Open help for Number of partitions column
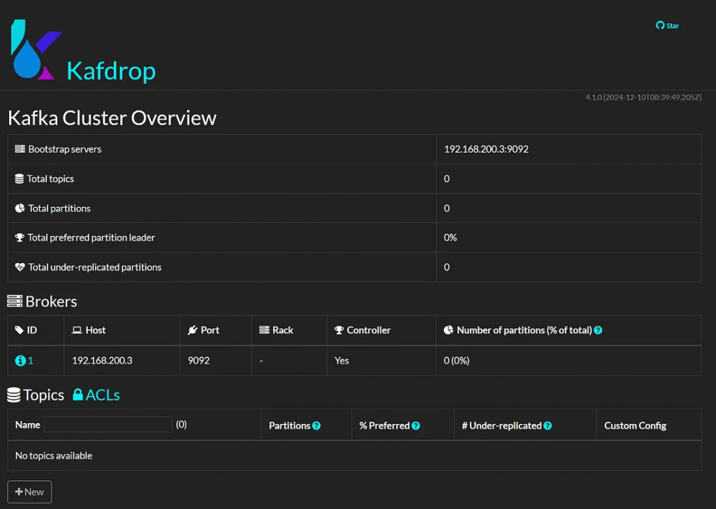Image resolution: width=716 pixels, height=509 pixels. (598, 330)
